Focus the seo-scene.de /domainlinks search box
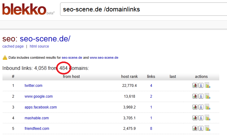 pyautogui.click(x=143, y=9)
